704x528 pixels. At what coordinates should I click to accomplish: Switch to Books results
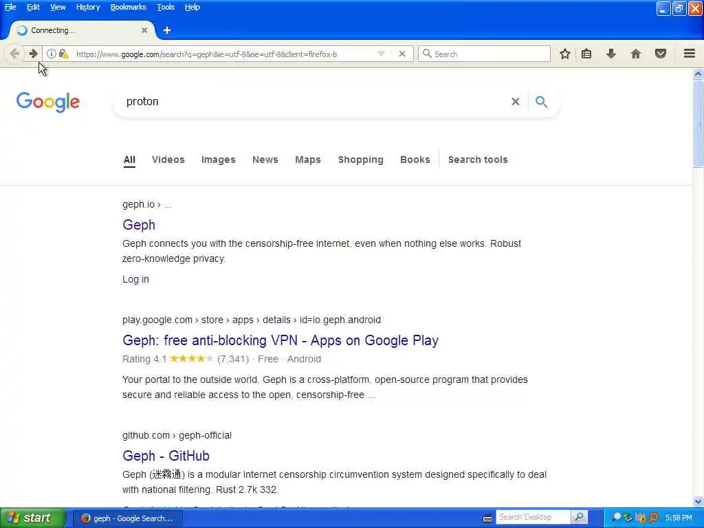(415, 159)
